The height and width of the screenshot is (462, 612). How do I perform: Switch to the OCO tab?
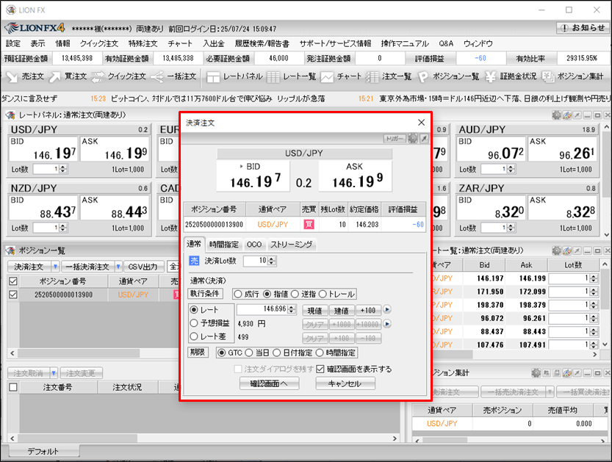[x=254, y=244]
